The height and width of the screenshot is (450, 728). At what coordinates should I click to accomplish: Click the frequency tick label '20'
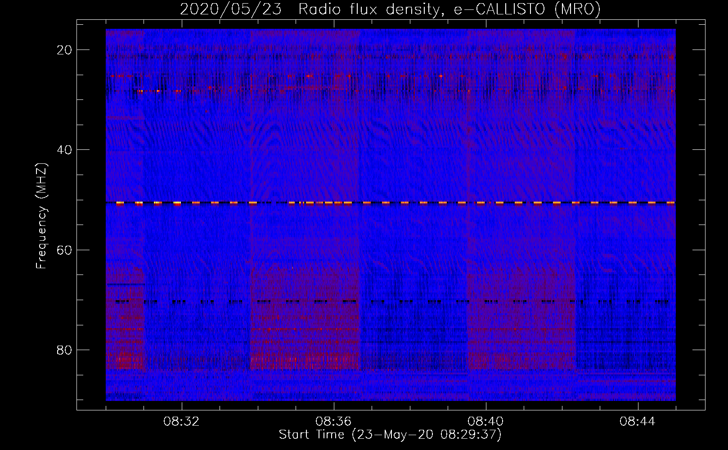click(65, 50)
